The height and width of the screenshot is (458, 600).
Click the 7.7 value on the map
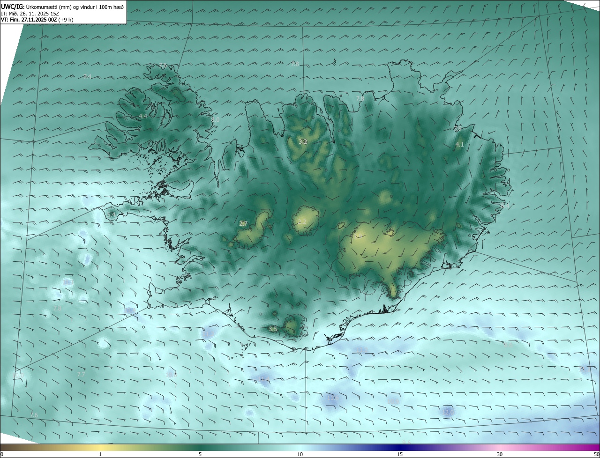(81, 374)
